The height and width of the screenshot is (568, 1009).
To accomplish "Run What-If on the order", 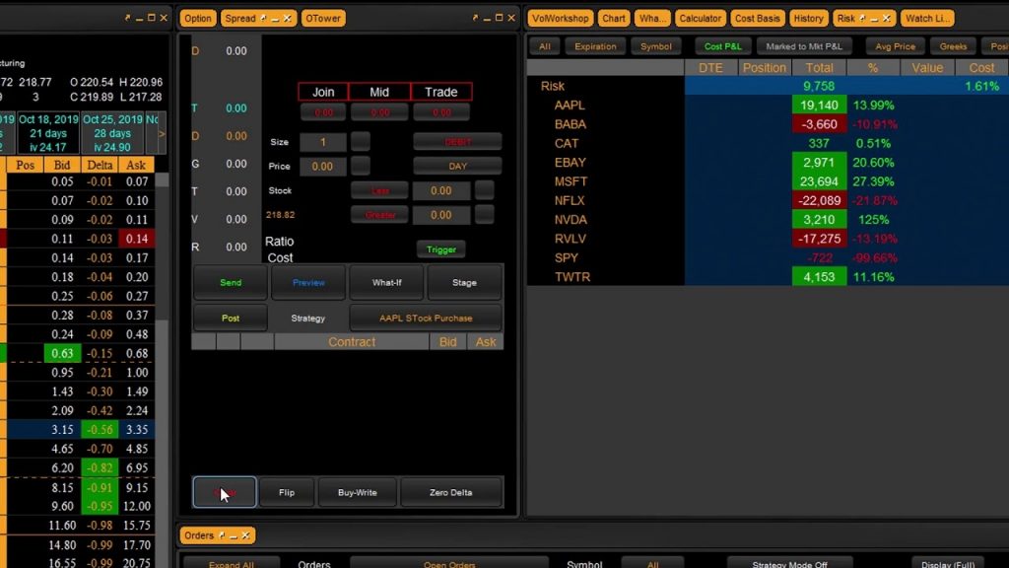I will click(x=386, y=283).
